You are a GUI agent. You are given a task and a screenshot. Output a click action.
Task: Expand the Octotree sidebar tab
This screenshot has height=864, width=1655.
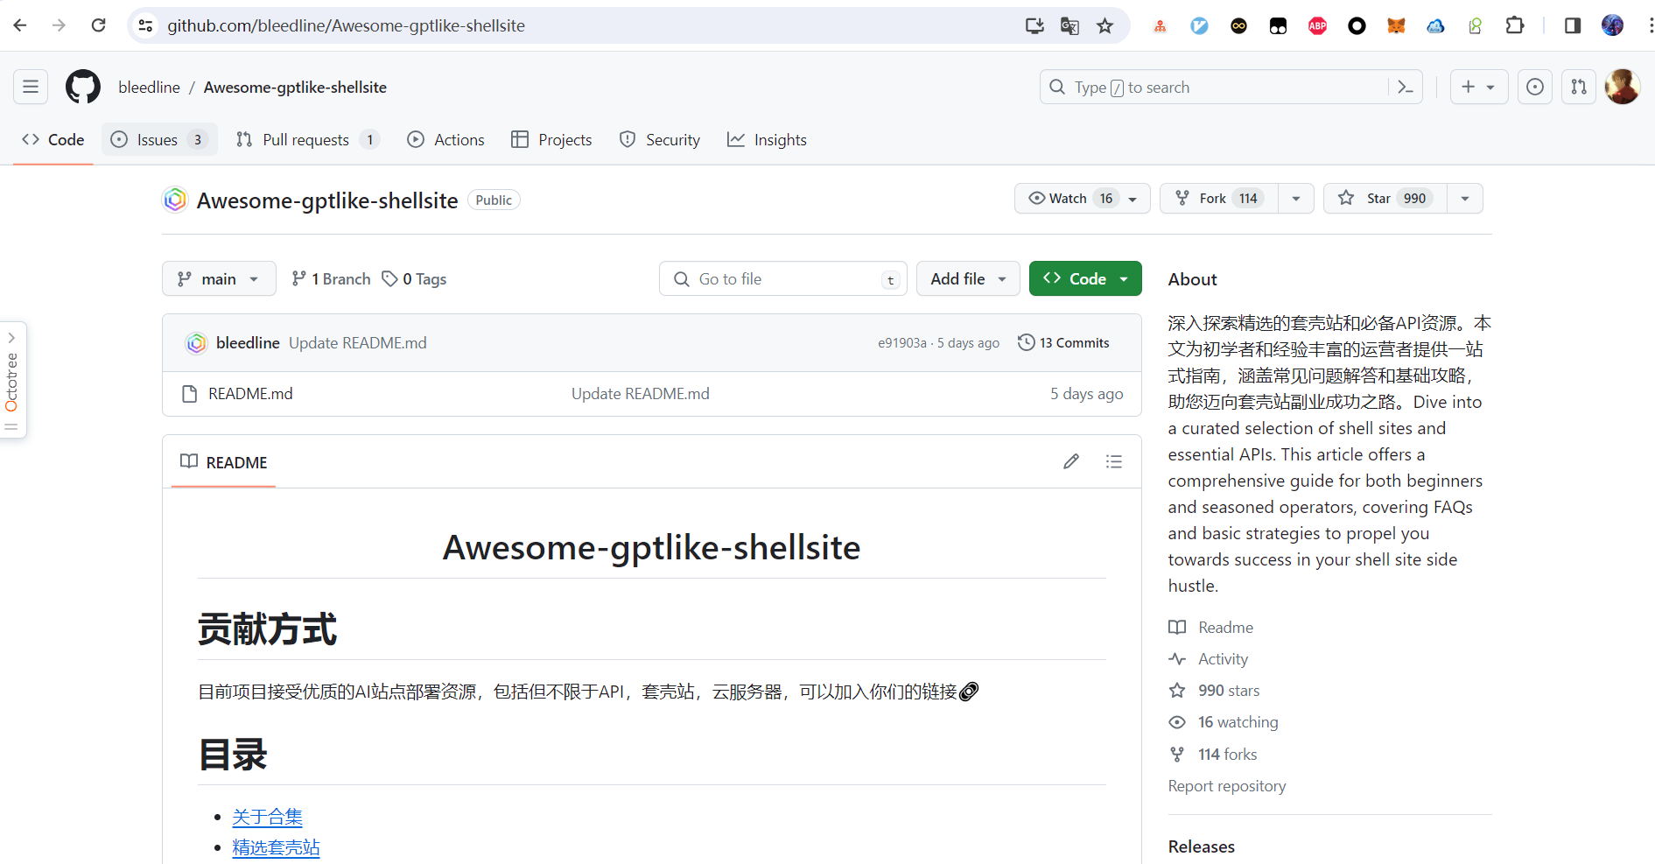click(12, 381)
